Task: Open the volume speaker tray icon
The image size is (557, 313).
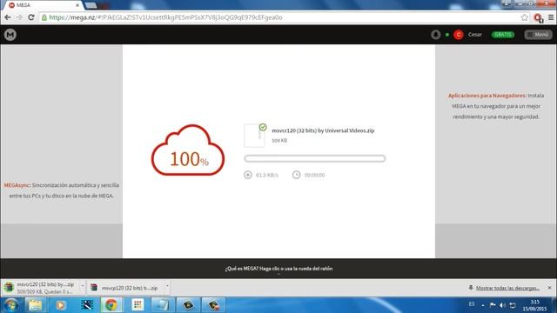Action: tap(502, 305)
